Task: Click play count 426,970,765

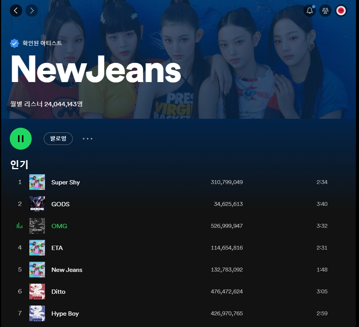Action: coord(227,313)
